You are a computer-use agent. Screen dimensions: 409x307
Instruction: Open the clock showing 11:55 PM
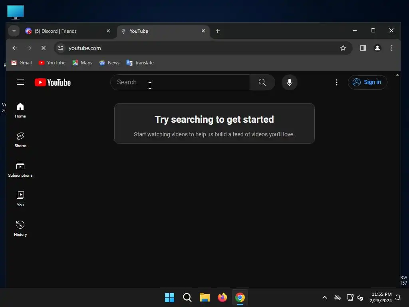[381, 297]
